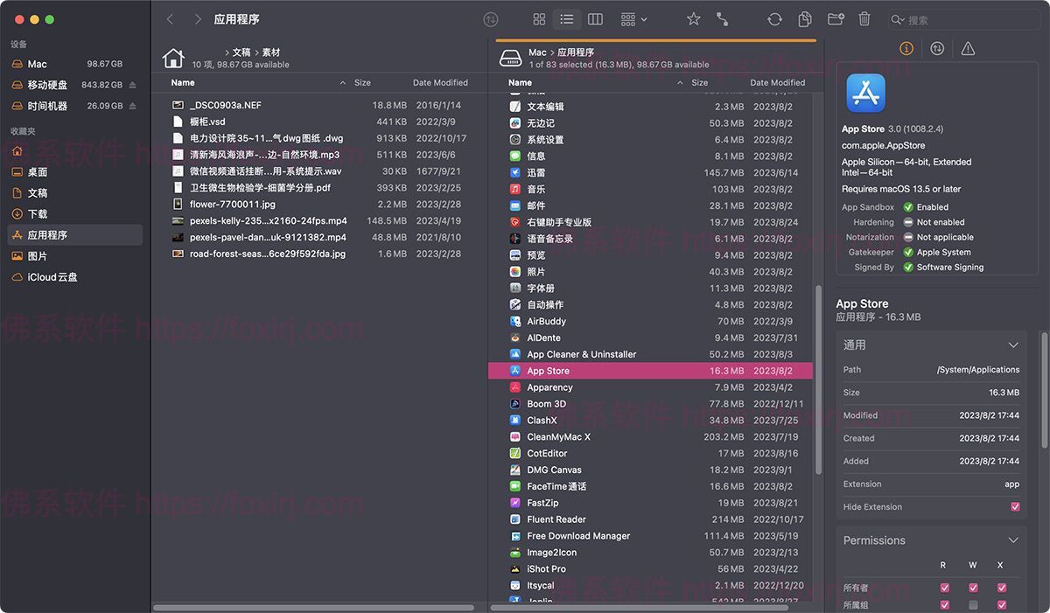
Task: Open the warning triangle panel on the right
Action: point(967,48)
